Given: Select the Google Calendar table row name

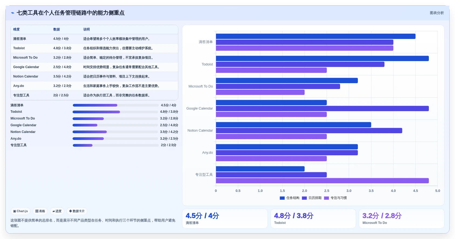Looking at the screenshot, I should point(26,67).
